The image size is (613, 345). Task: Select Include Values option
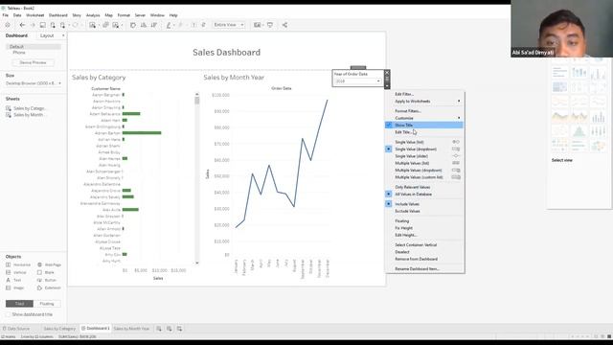tap(424, 204)
